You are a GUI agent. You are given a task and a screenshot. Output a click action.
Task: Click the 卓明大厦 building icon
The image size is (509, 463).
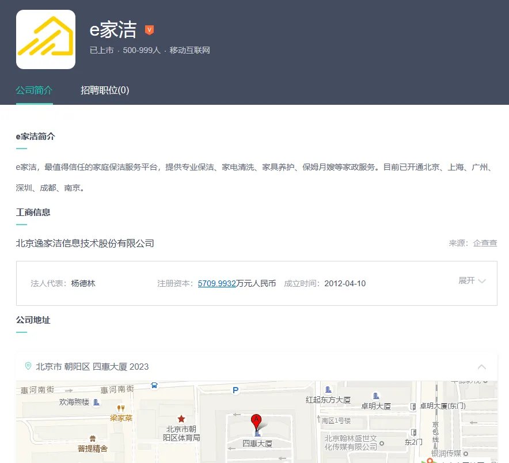click(376, 396)
